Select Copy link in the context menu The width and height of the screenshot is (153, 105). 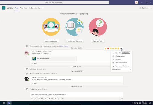click(x=121, y=59)
